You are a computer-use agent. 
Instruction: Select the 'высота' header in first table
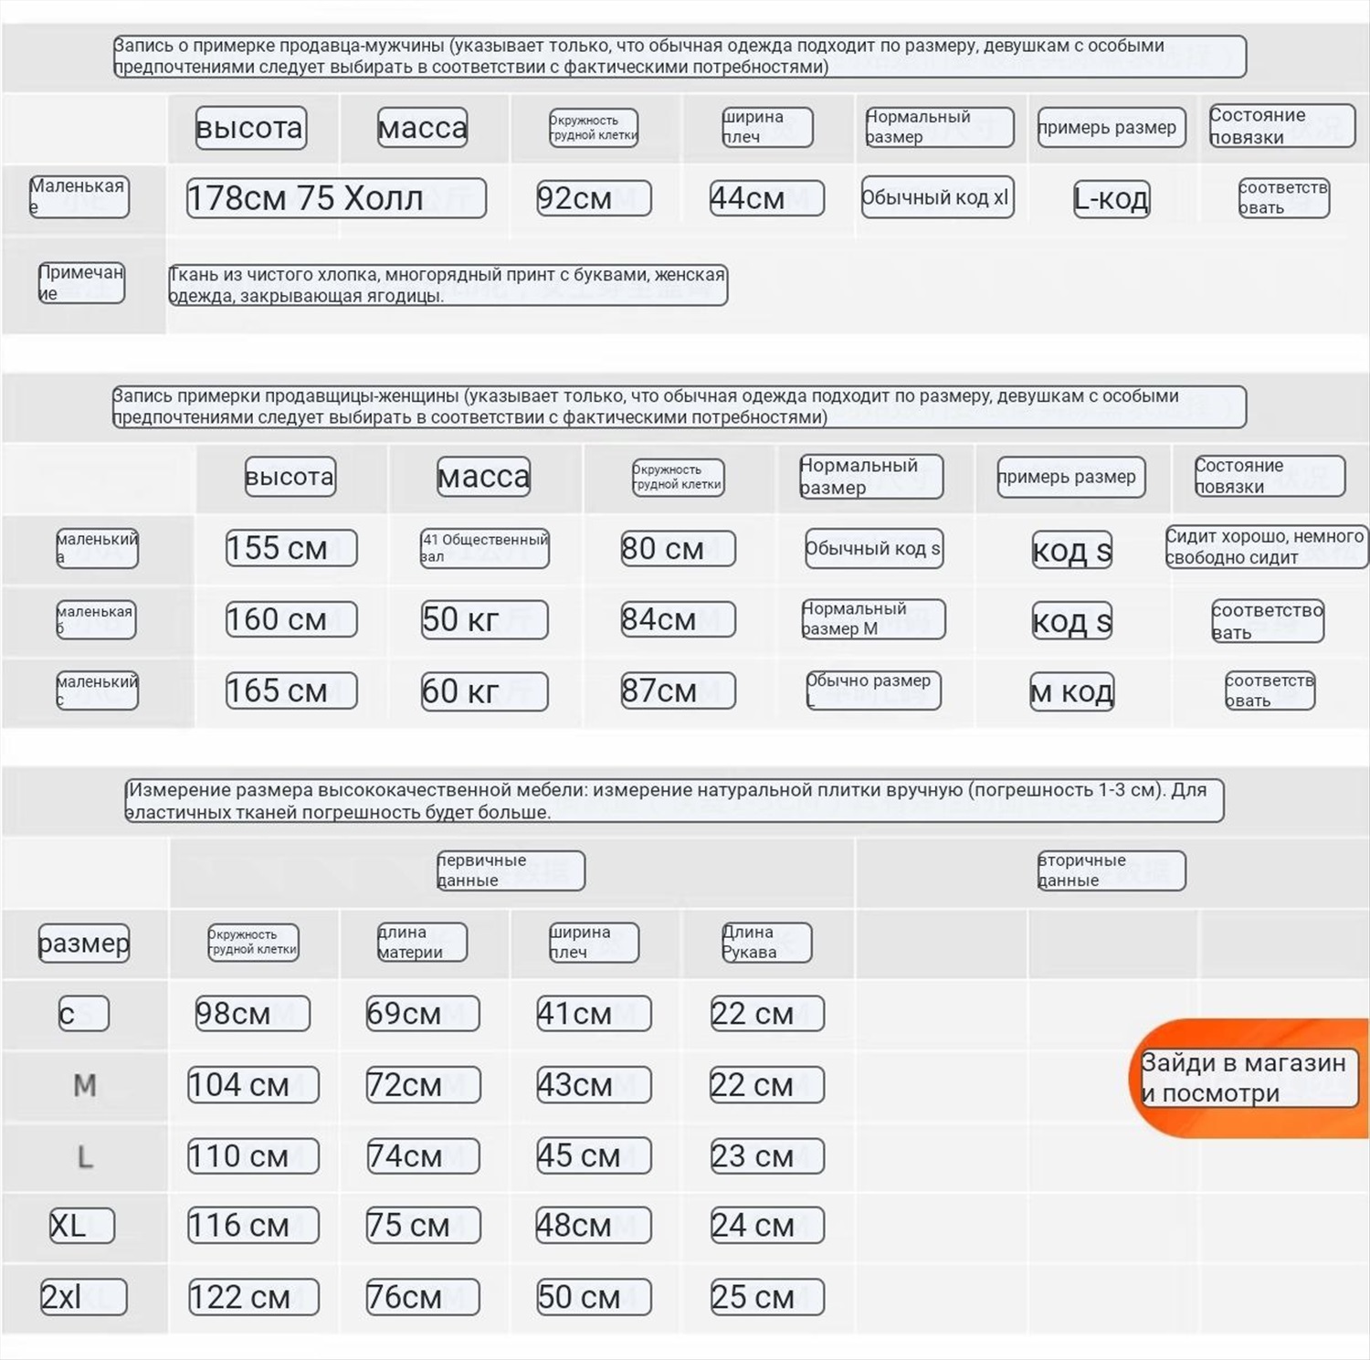point(251,128)
